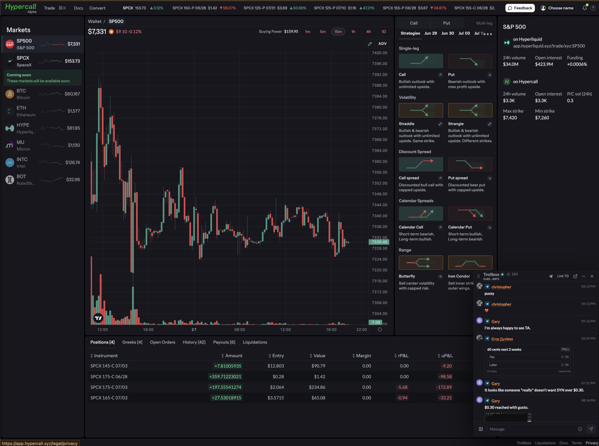The height and width of the screenshot is (446, 599).
Task: Expand the Straddle strategy arrow
Action: click(440, 124)
